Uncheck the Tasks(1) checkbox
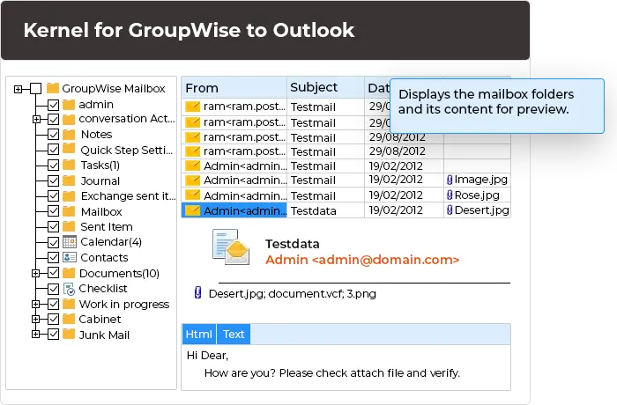Screen dimensions: 617x405 pos(54,166)
